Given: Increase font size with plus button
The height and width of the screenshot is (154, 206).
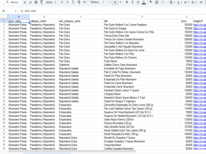Looking at the screenshot, I should pos(120,2).
